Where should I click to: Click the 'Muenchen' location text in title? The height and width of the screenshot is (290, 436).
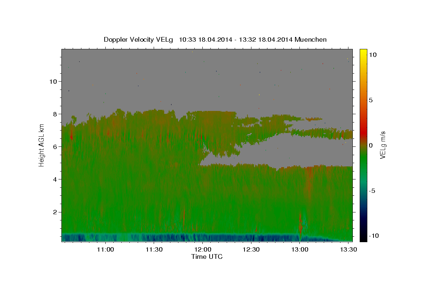310,40
